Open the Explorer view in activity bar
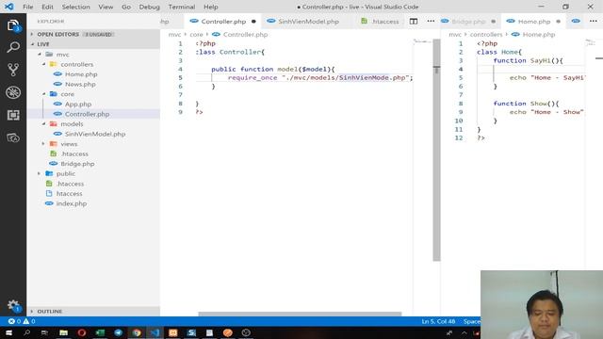The height and width of the screenshot is (339, 603). 13,25
